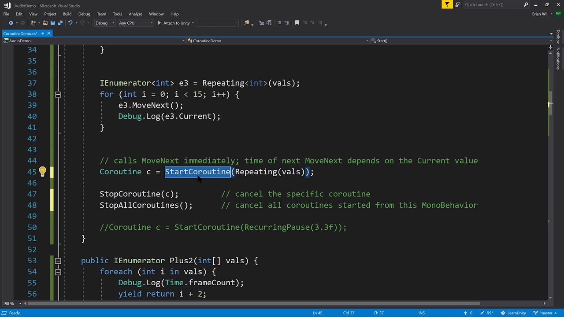Collapse the for loop at line 38

[58, 94]
